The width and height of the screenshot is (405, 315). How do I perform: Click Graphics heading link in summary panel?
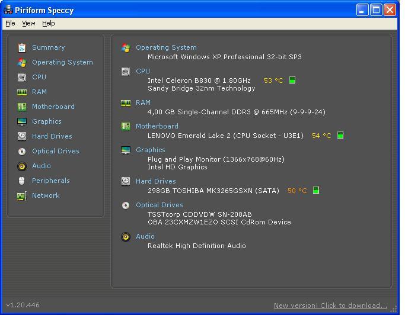151,150
